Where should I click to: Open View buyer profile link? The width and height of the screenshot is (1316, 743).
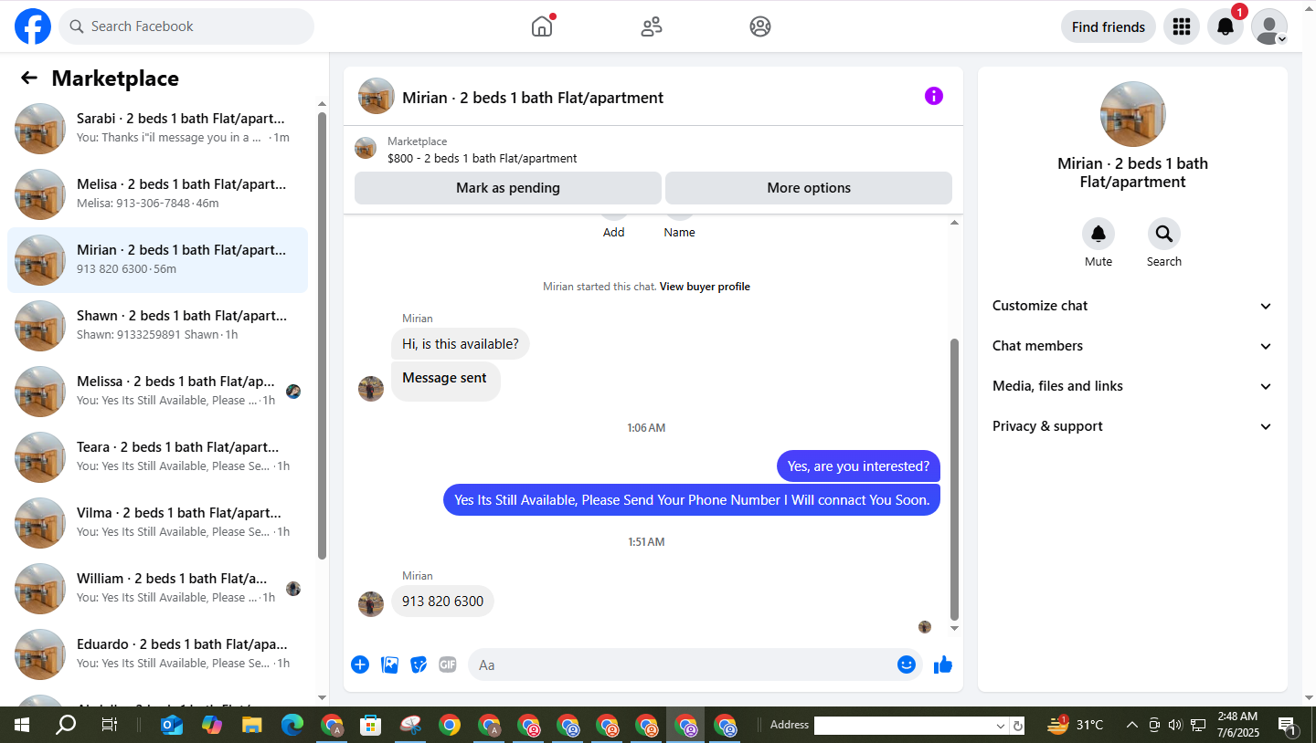coord(705,287)
